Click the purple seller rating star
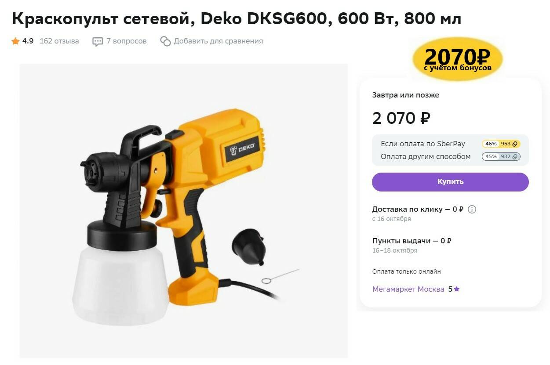This screenshot has width=550, height=365. pos(456,289)
